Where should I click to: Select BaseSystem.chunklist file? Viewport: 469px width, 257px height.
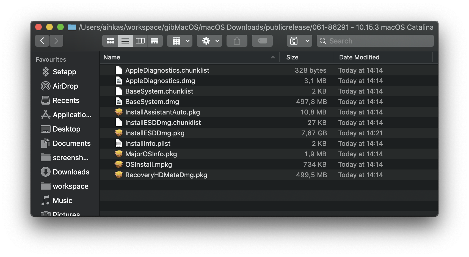point(269,91)
